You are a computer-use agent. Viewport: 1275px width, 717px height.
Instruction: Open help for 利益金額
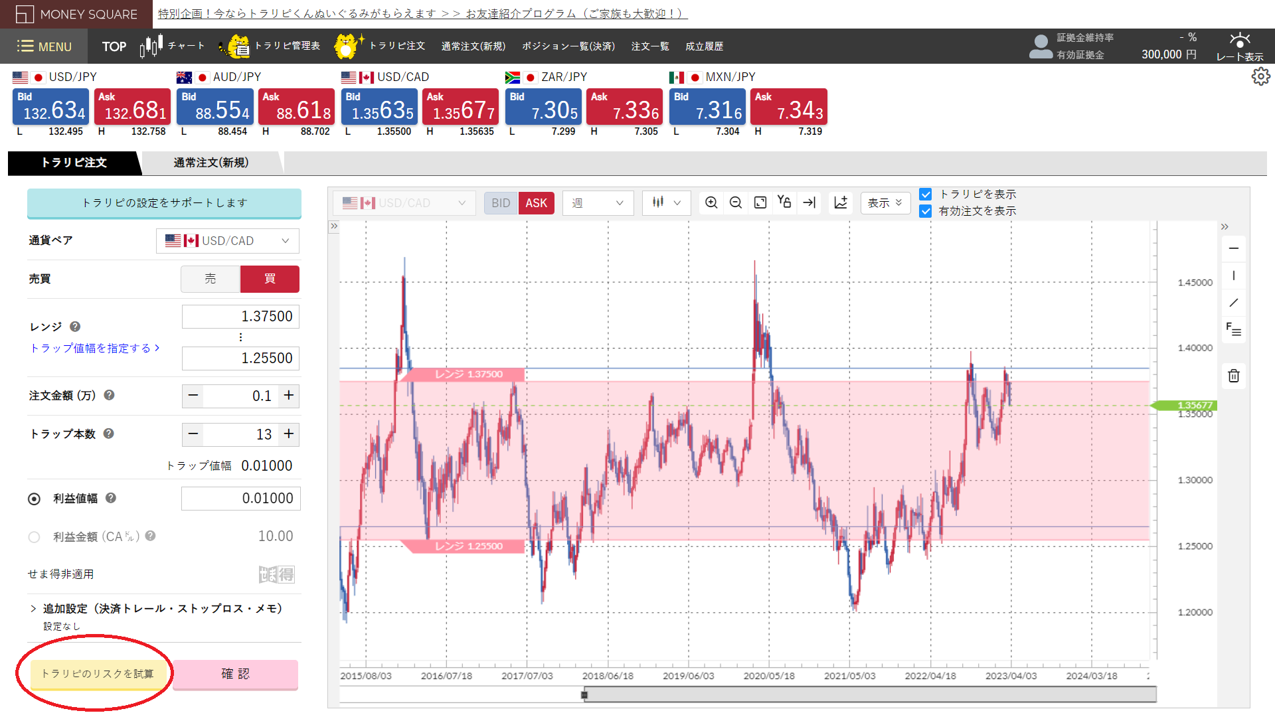point(151,536)
